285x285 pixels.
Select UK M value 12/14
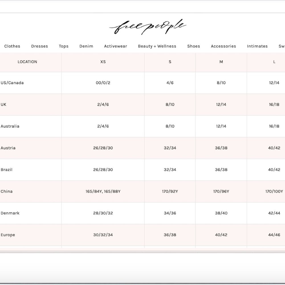pos(221,105)
